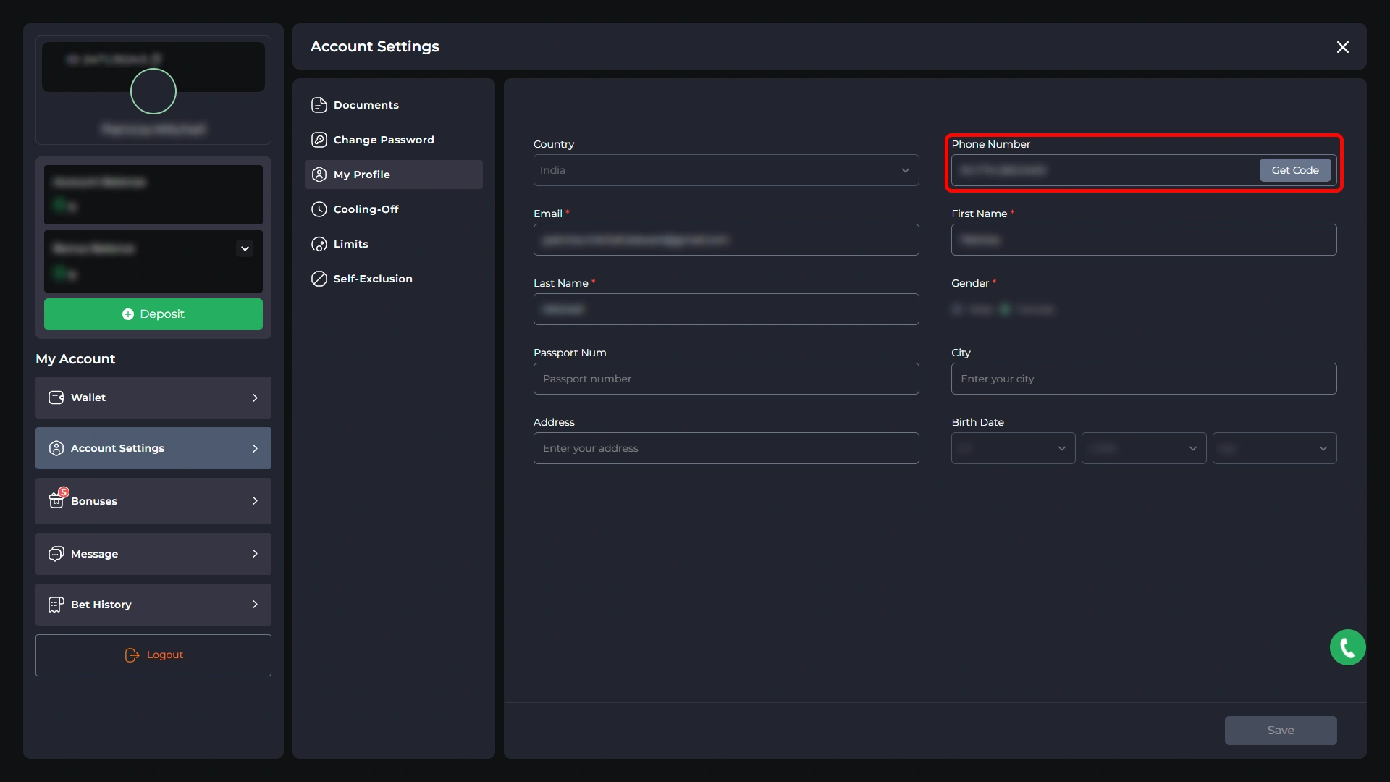Click the Account Settings user icon in sidebar
1390x782 pixels.
click(x=56, y=448)
